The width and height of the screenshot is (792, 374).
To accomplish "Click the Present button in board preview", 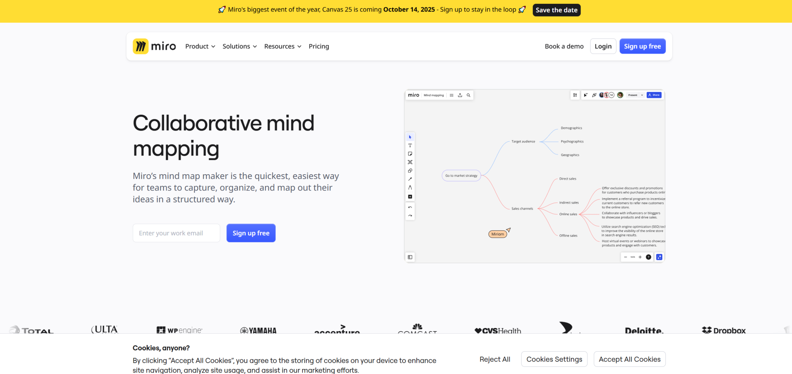I will [633, 95].
